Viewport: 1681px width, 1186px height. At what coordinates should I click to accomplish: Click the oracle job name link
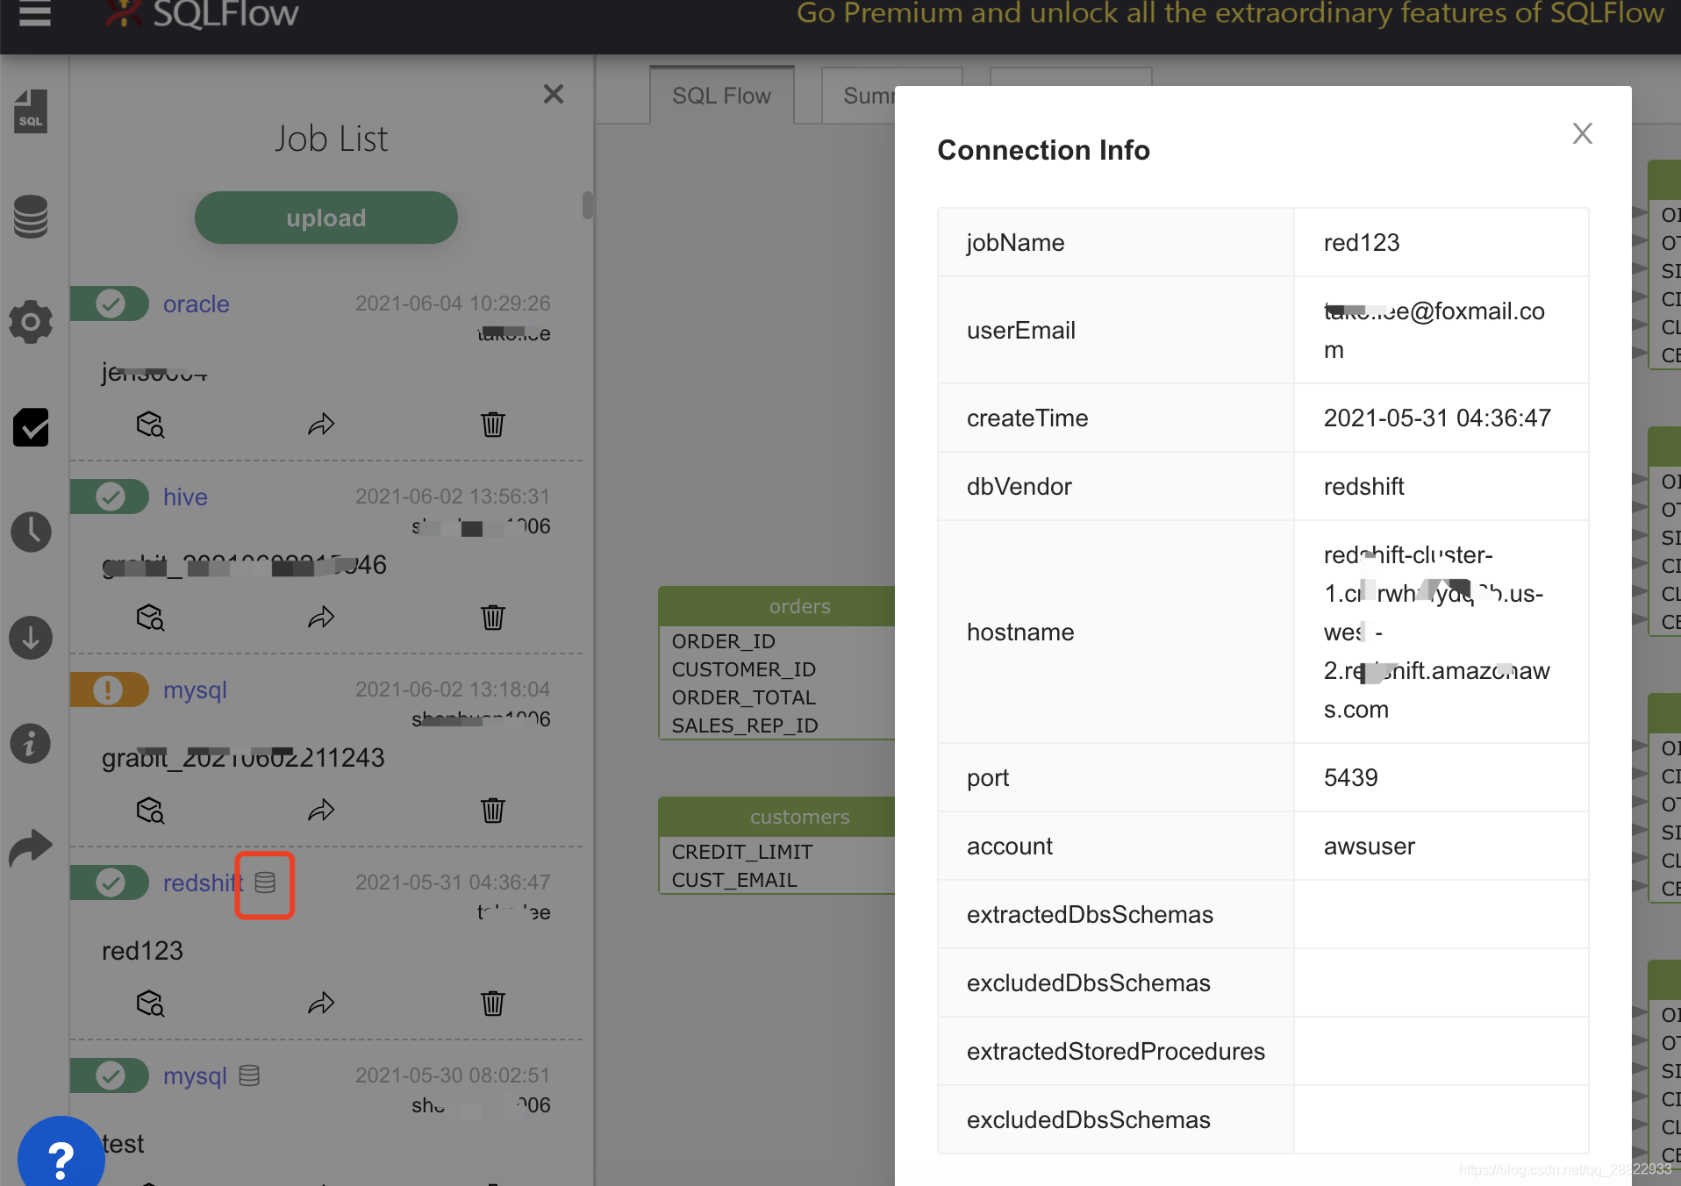pyautogui.click(x=197, y=304)
